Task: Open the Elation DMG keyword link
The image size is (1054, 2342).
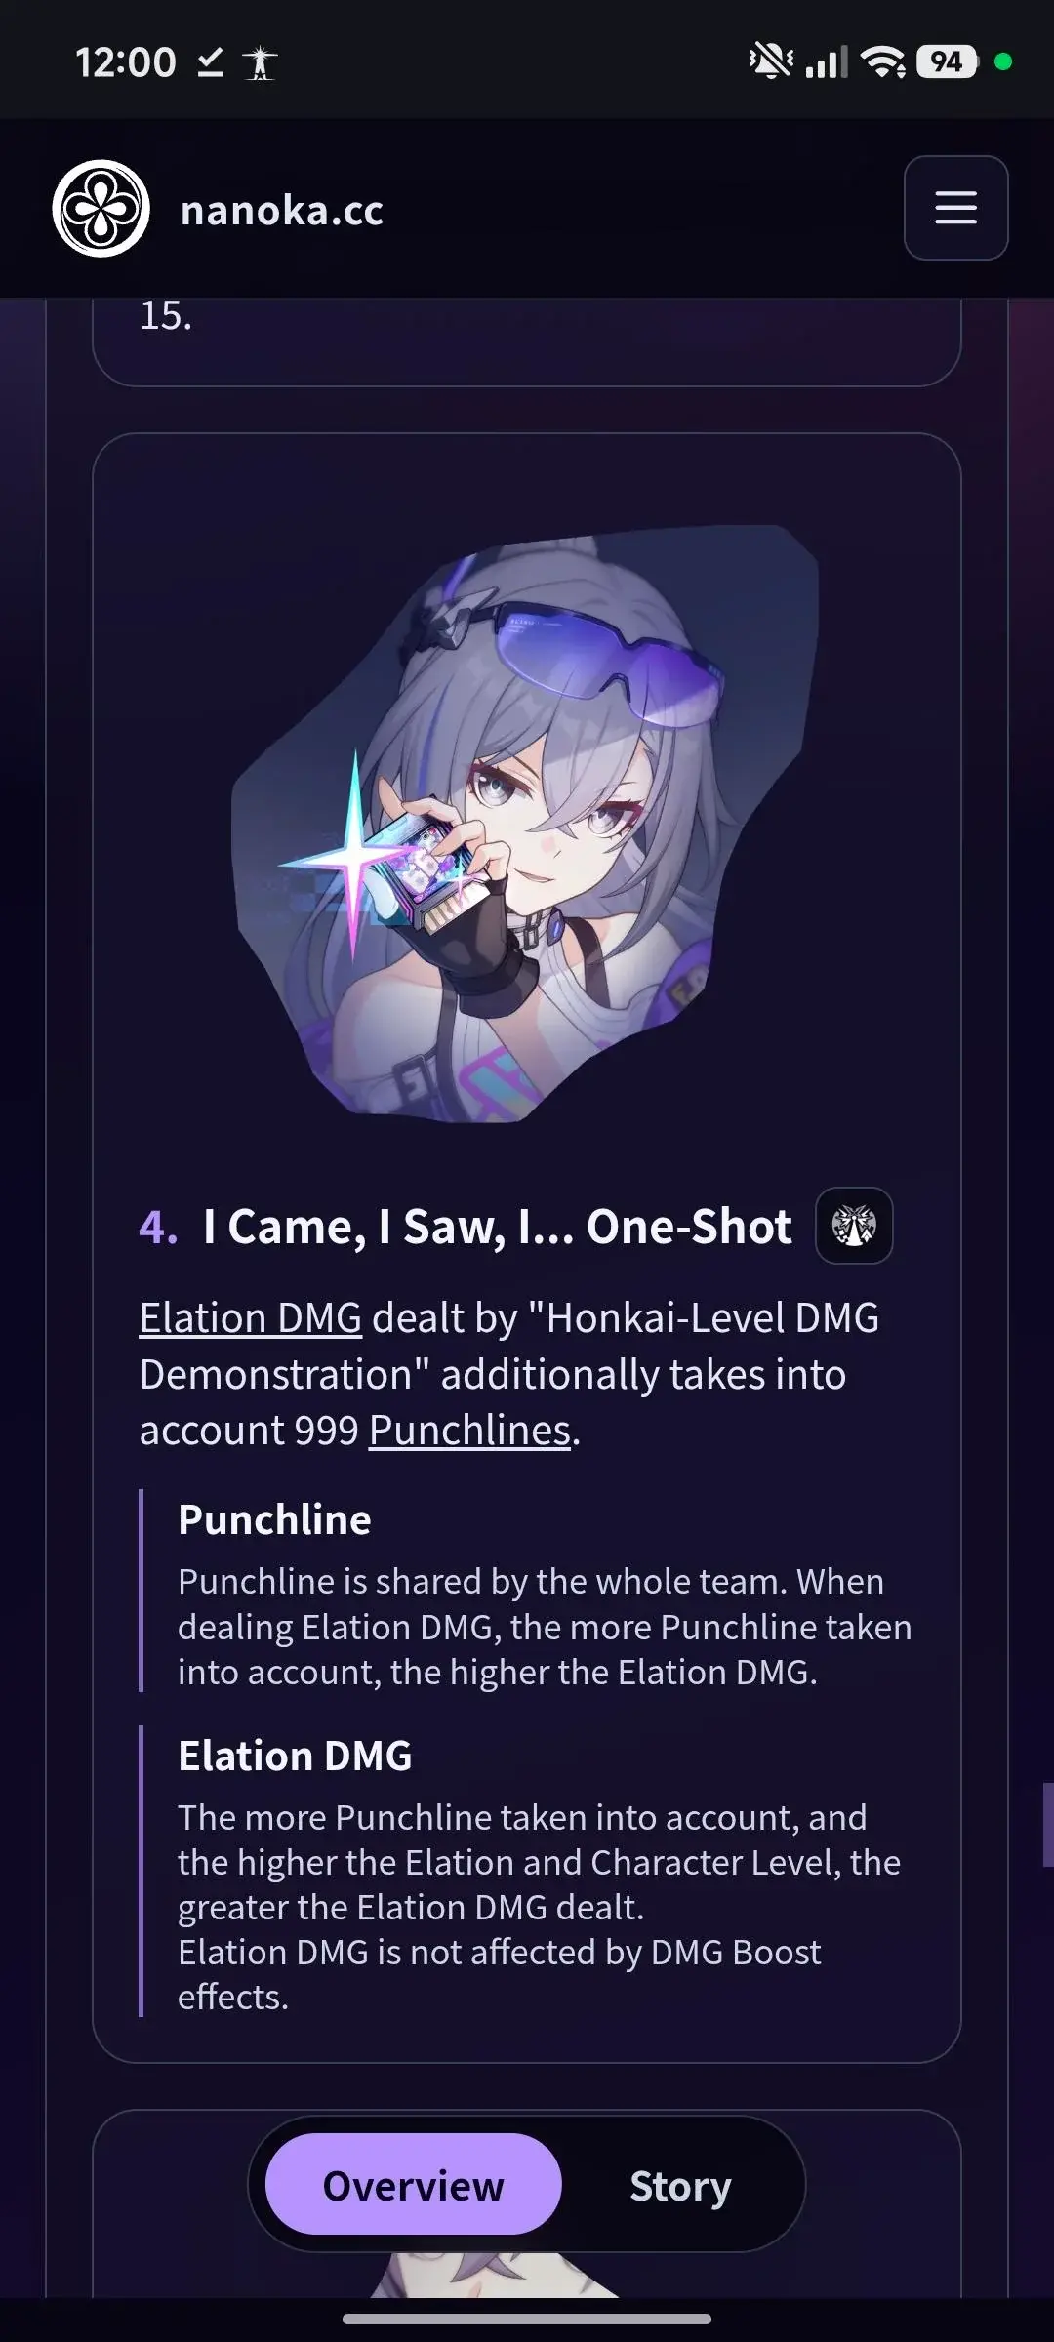Action: pos(251,1317)
